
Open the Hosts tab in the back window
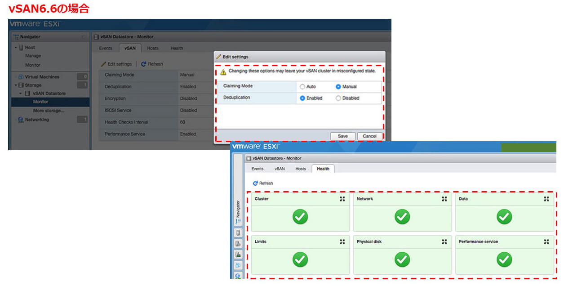tap(153, 48)
